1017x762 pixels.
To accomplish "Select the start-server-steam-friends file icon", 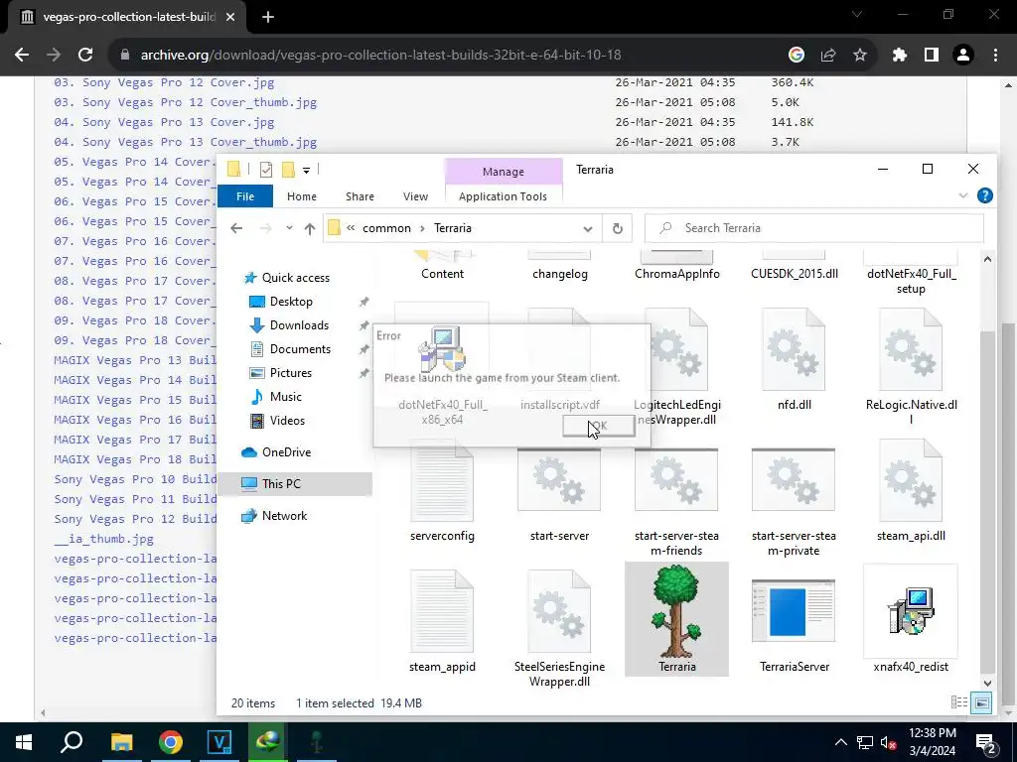I will [x=676, y=480].
